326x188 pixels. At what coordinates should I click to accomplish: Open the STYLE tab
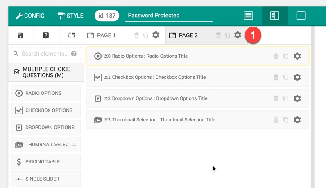tap(70, 16)
